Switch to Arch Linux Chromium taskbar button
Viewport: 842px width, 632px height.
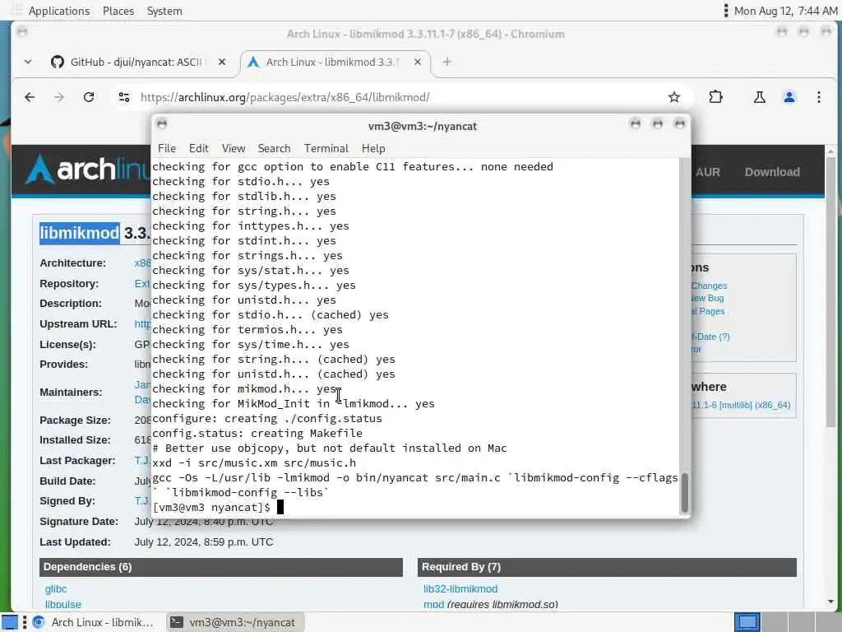pos(94,622)
